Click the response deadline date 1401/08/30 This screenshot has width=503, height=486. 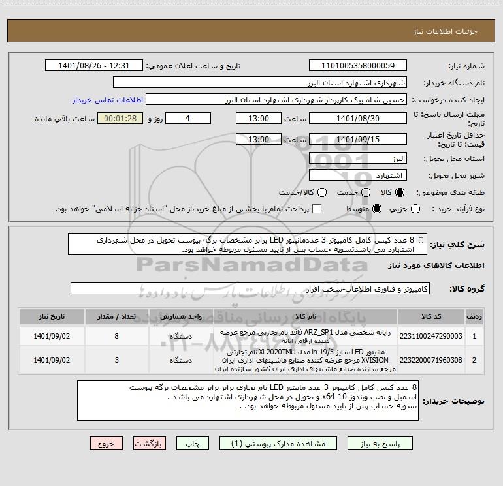358,118
